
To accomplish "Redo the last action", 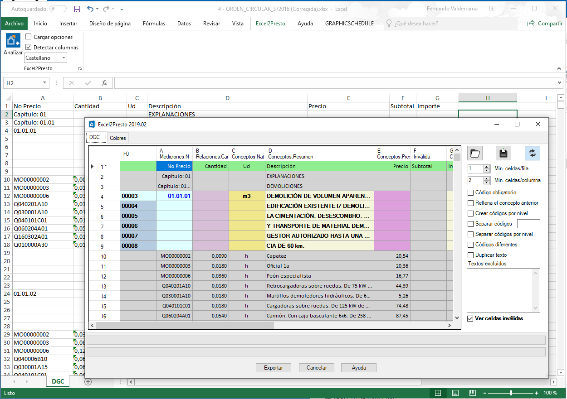I will click(106, 9).
